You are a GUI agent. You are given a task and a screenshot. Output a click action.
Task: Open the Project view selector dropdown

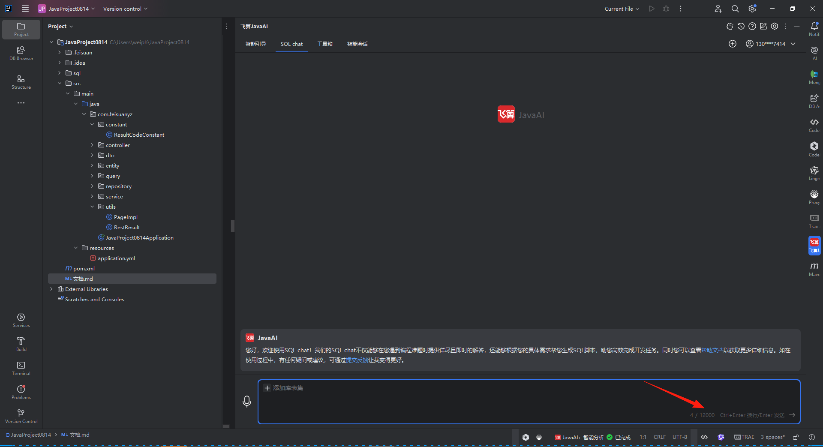pyautogui.click(x=60, y=26)
